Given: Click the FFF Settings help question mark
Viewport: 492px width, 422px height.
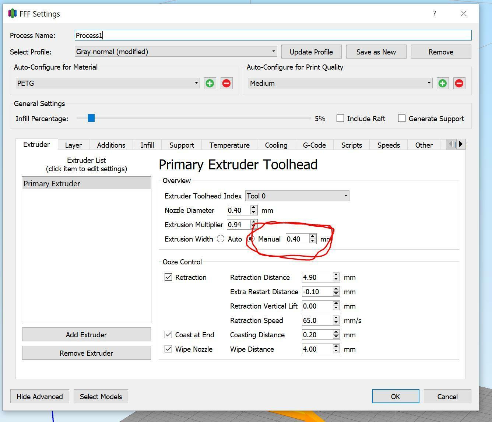Looking at the screenshot, I should (435, 14).
